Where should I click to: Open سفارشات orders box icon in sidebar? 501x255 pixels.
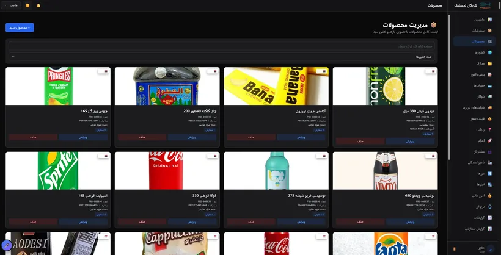pos(489,31)
